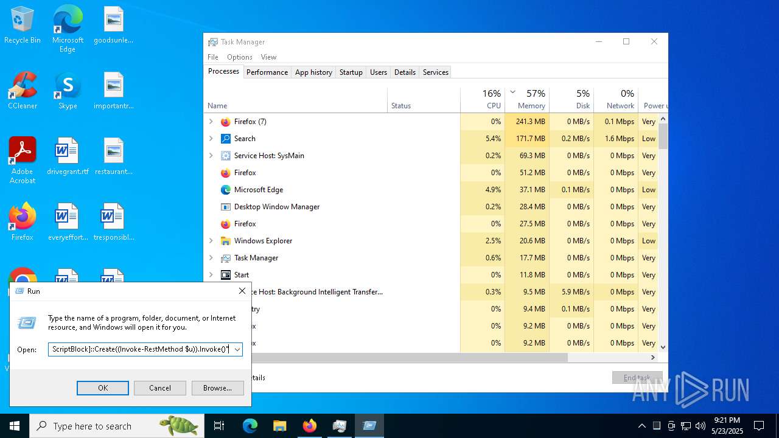Click the Firefox (7) process icon

point(226,122)
